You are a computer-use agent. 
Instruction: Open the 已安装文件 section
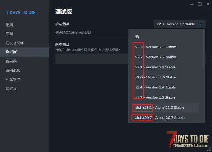pos(15,43)
